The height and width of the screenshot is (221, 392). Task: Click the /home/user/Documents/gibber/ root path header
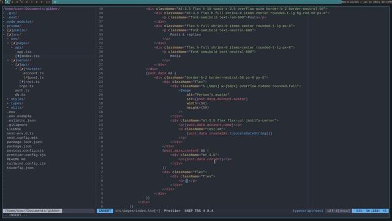tap(31, 9)
